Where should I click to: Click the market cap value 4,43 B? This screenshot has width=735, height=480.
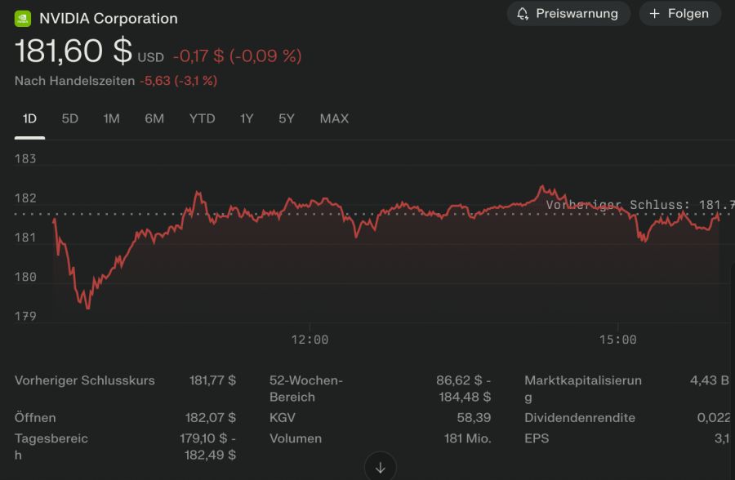(710, 380)
